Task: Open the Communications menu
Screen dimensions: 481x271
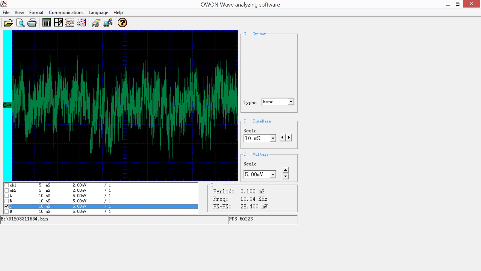Action: pyautogui.click(x=66, y=13)
